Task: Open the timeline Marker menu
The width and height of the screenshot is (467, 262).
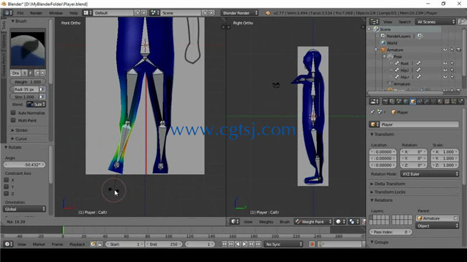Action: click(39, 244)
